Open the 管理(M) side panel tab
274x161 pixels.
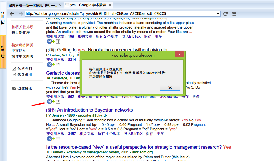(3, 18)
